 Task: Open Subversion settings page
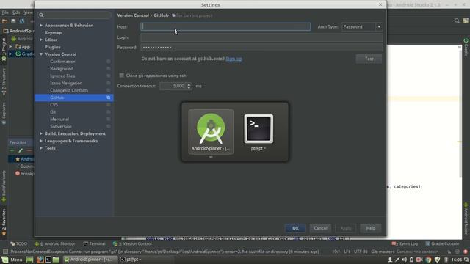(x=61, y=126)
